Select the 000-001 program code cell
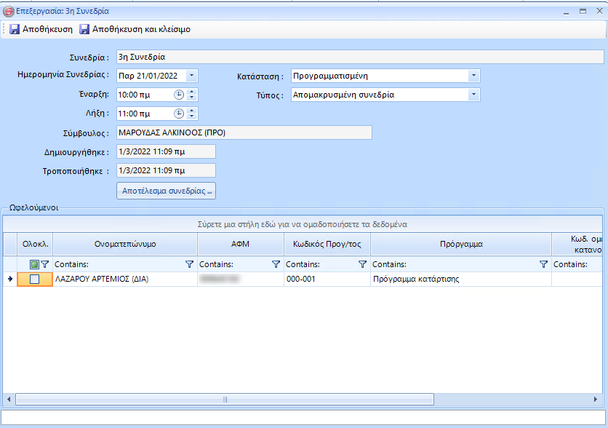Screen dimensions: 608x428 click(x=327, y=279)
